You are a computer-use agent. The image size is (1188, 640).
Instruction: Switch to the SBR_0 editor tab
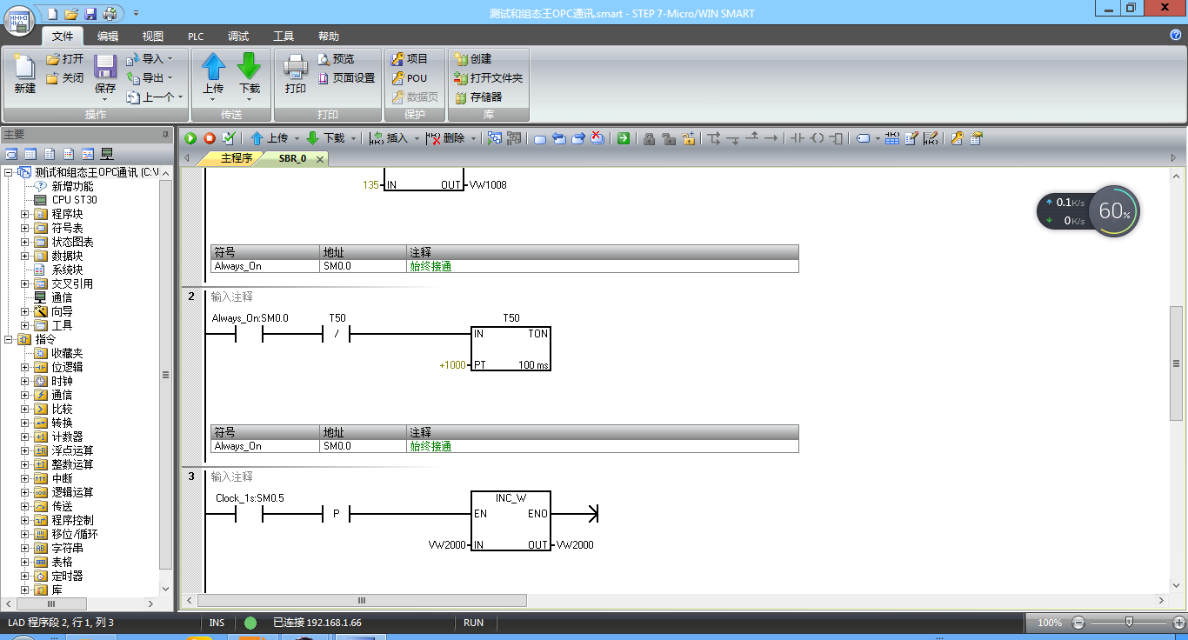pyautogui.click(x=292, y=158)
